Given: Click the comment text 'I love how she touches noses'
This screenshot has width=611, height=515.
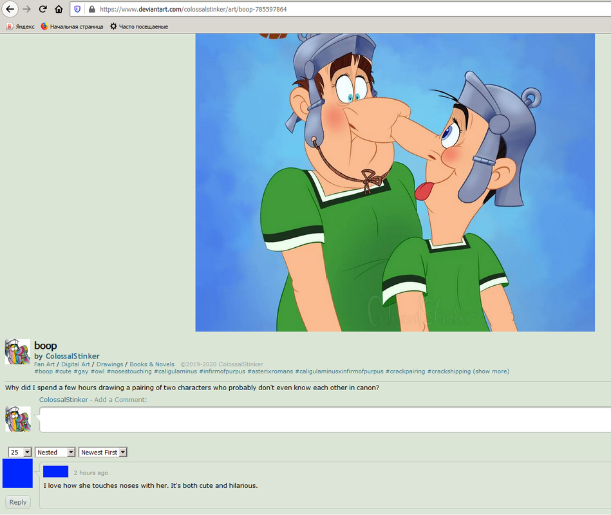Looking at the screenshot, I should click(151, 485).
